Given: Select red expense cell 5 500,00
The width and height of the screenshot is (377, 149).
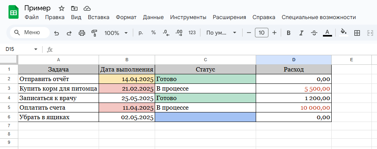Looking at the screenshot, I should tap(293, 89).
